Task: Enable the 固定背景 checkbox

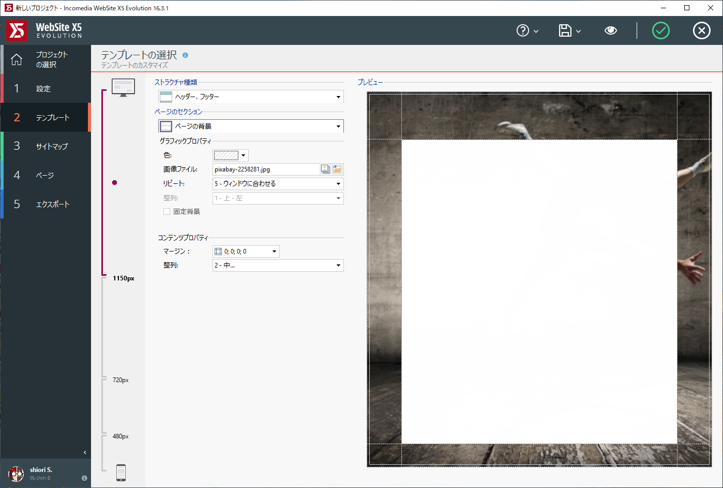Action: tap(167, 212)
